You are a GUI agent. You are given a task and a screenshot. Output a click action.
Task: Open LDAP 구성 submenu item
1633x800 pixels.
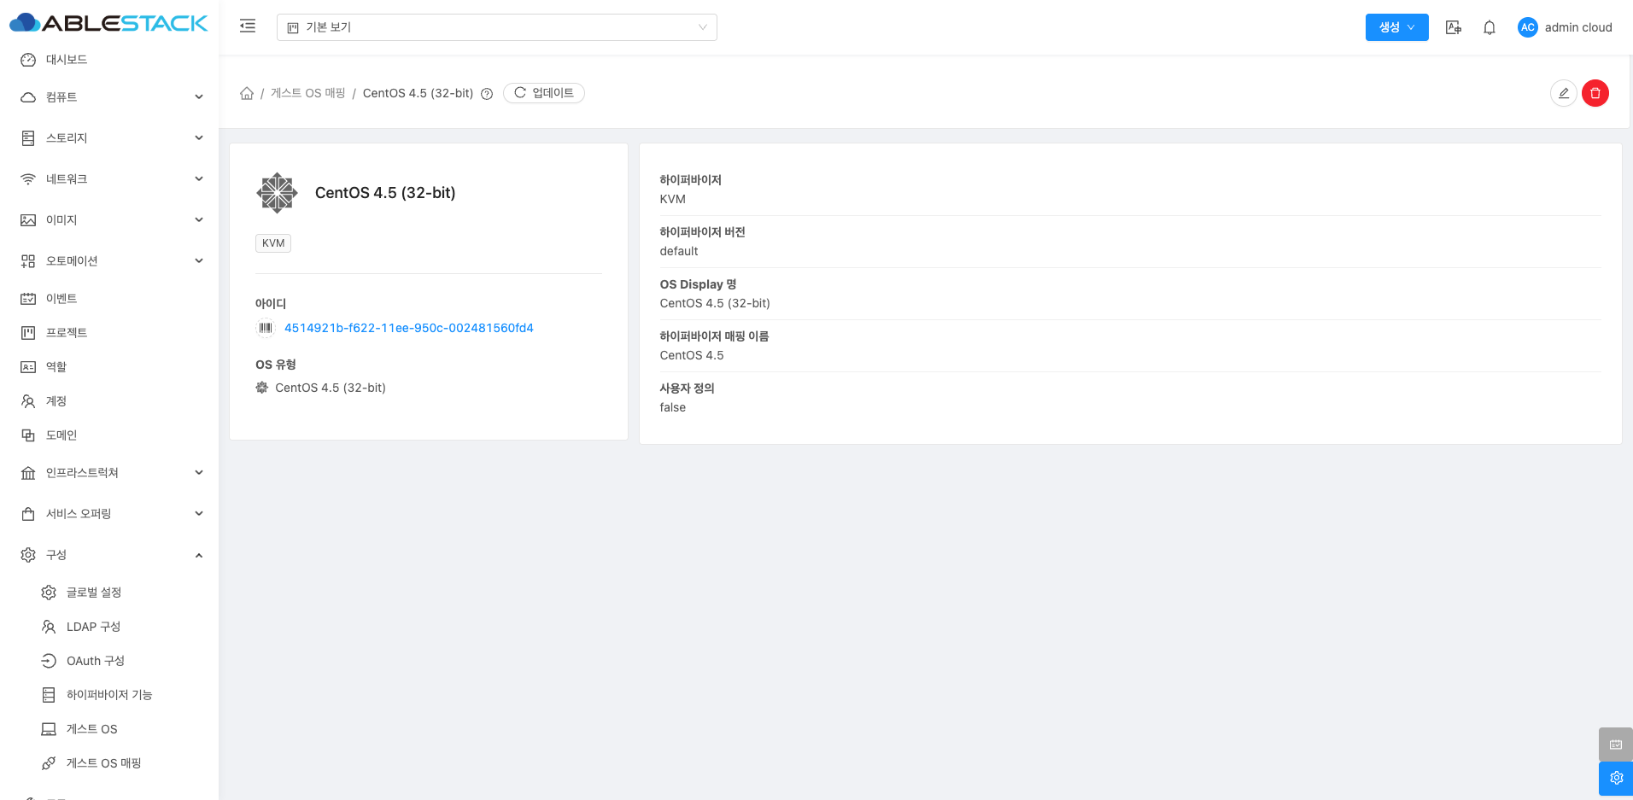[x=109, y=627]
